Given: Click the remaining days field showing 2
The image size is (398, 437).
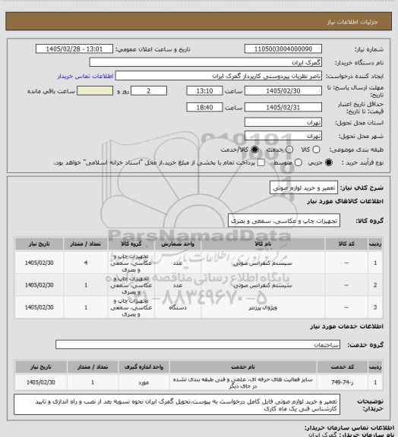Looking at the screenshot, I should pos(149,91).
